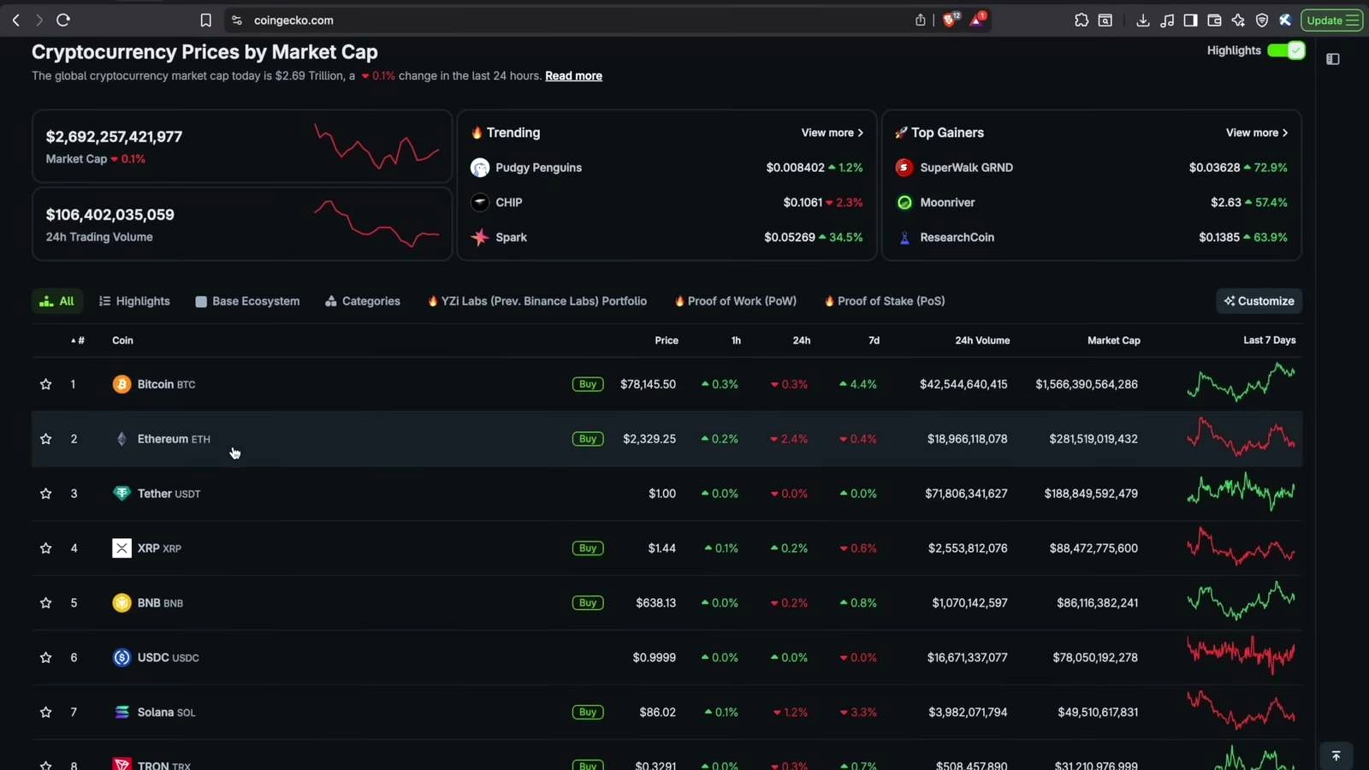Turn off the Highlights switch
1369x770 pixels.
click(1286, 50)
